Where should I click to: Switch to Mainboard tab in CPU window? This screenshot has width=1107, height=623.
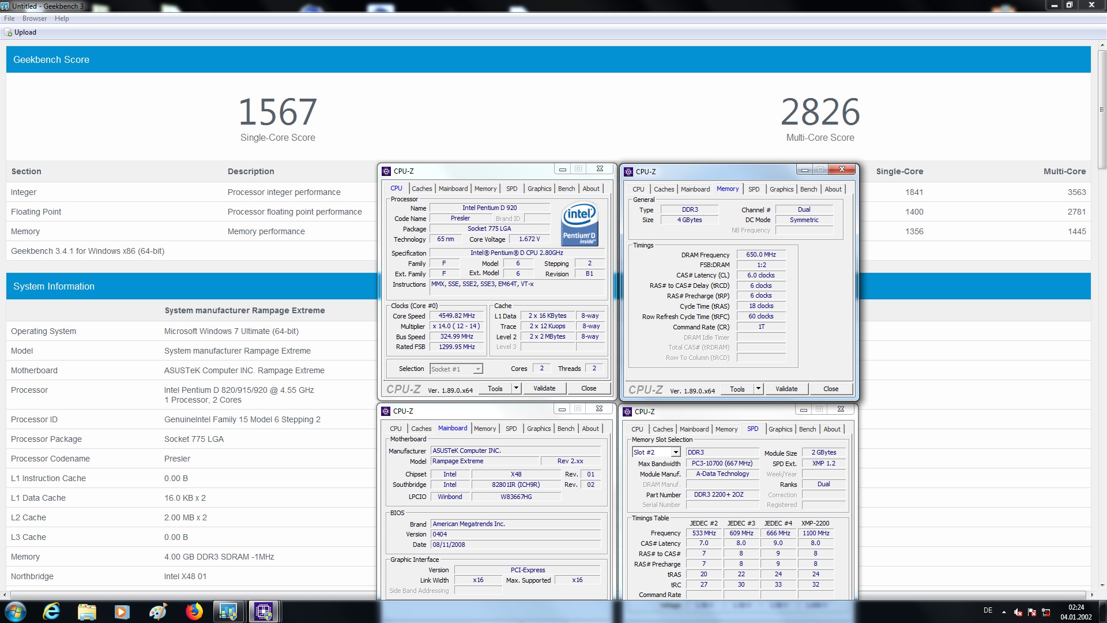coord(453,189)
